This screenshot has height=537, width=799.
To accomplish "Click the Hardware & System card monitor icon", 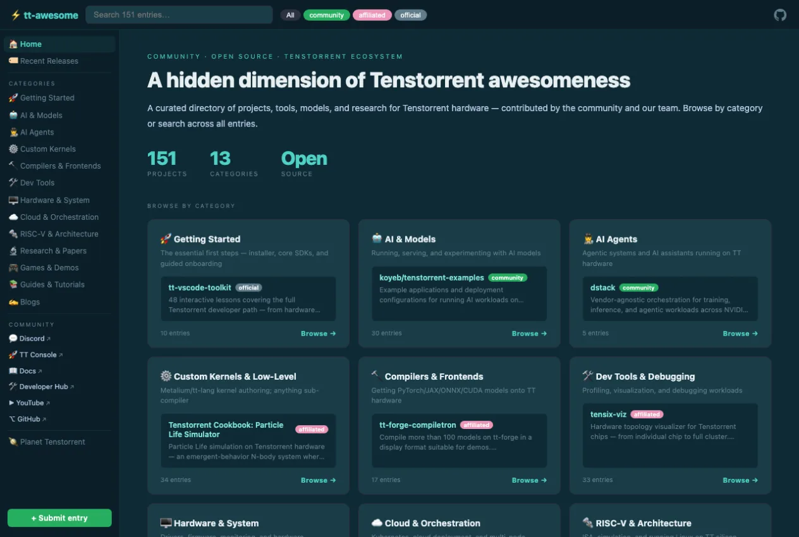I will (166, 523).
